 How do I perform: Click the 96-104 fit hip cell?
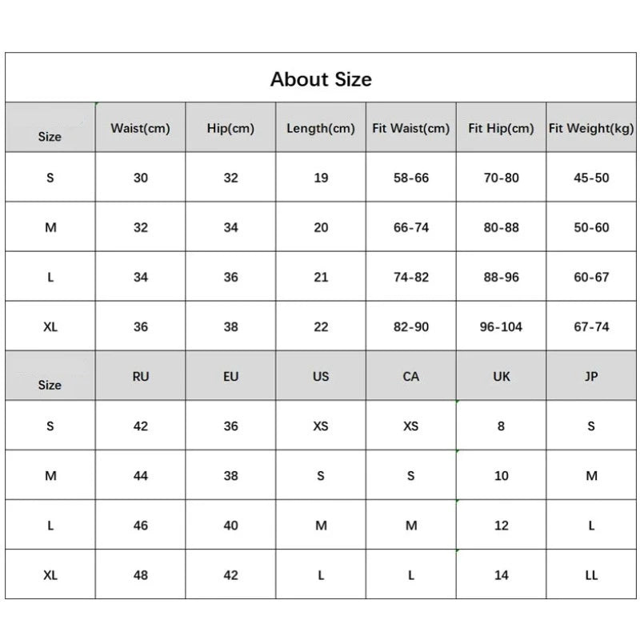501,326
